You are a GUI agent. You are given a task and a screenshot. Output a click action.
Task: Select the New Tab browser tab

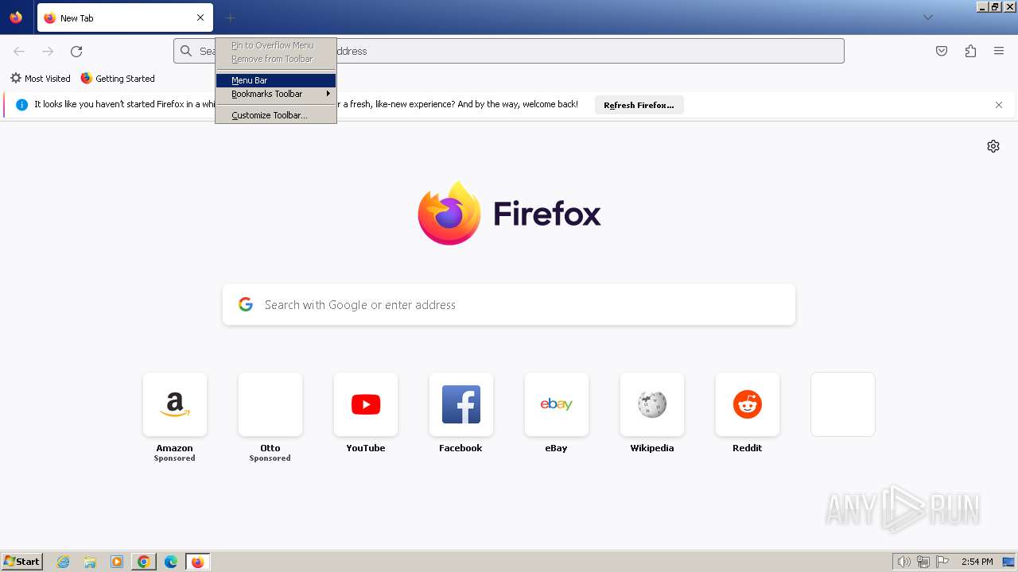[x=125, y=17]
